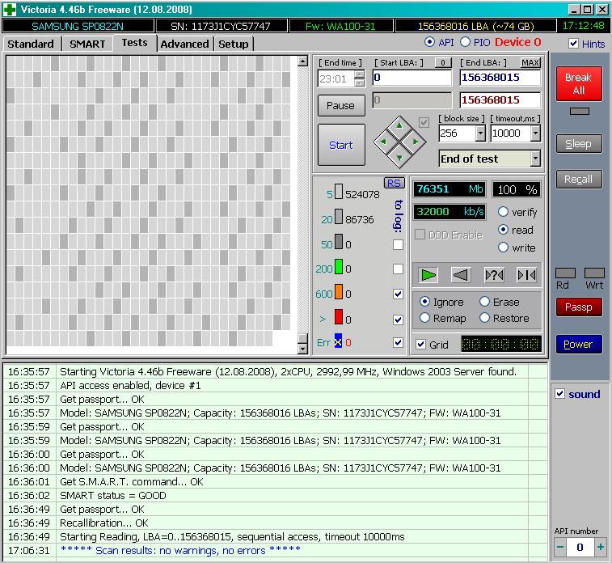Screen dimensions: 612x563
Task: Toggle the sound checkbox
Action: coord(559,394)
